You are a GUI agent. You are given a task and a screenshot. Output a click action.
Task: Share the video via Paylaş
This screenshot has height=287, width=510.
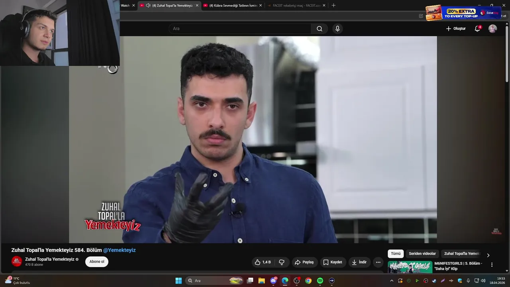304,262
